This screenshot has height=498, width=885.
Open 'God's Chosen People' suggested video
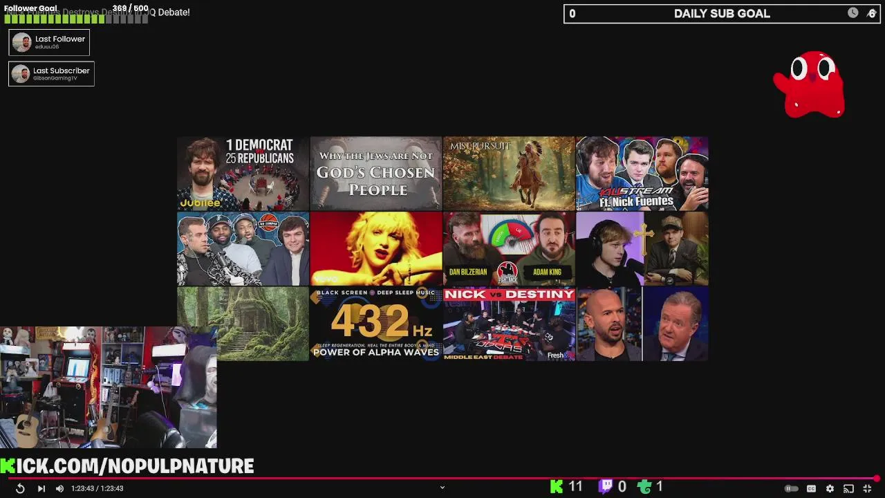pyautogui.click(x=375, y=173)
